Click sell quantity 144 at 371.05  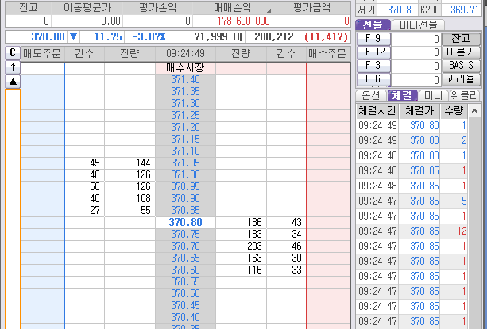144,163
